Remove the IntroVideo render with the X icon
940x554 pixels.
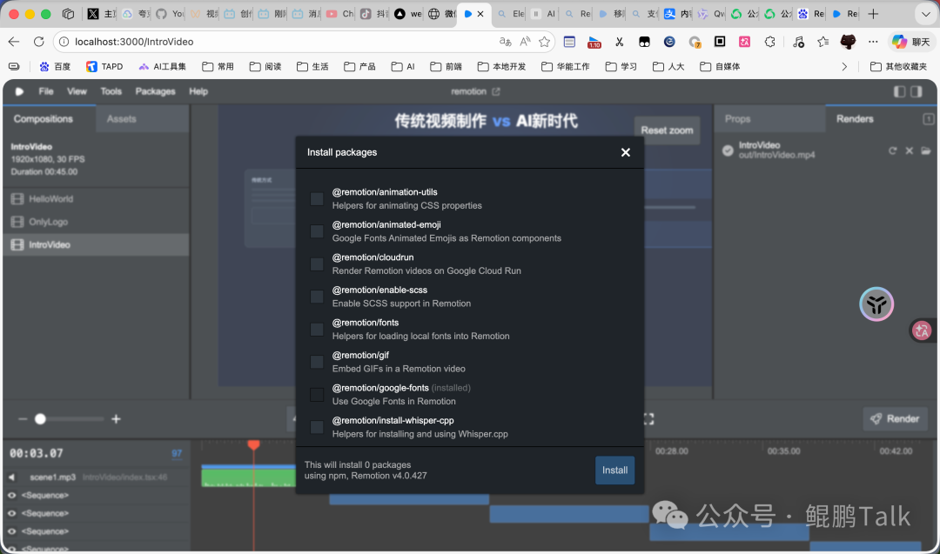pyautogui.click(x=910, y=150)
